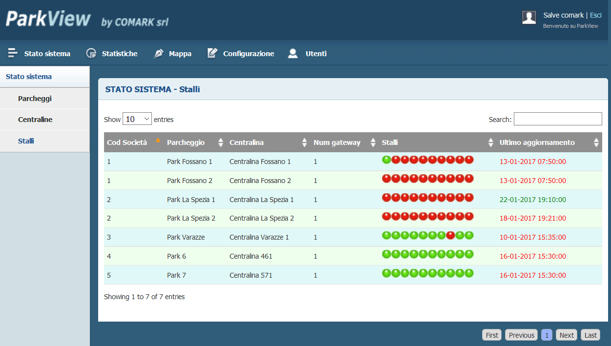Click the Configurazione edit icon
611x346 pixels.
click(x=212, y=53)
